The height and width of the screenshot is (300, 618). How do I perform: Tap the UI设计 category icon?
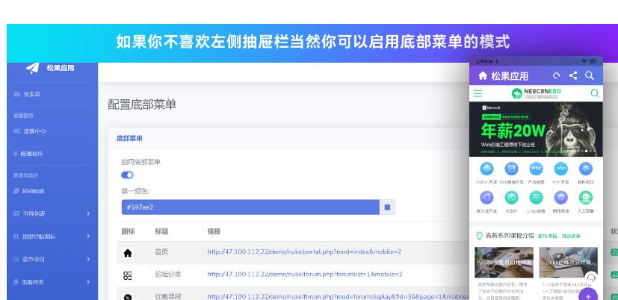512,198
